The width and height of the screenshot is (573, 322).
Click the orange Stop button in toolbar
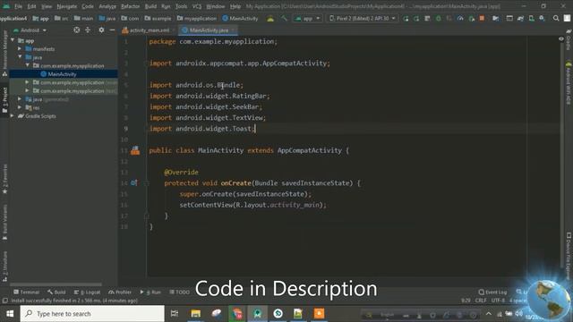[x=482, y=18]
